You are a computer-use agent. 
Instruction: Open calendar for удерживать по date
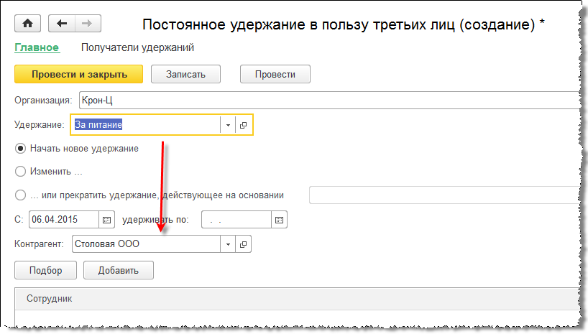point(280,220)
